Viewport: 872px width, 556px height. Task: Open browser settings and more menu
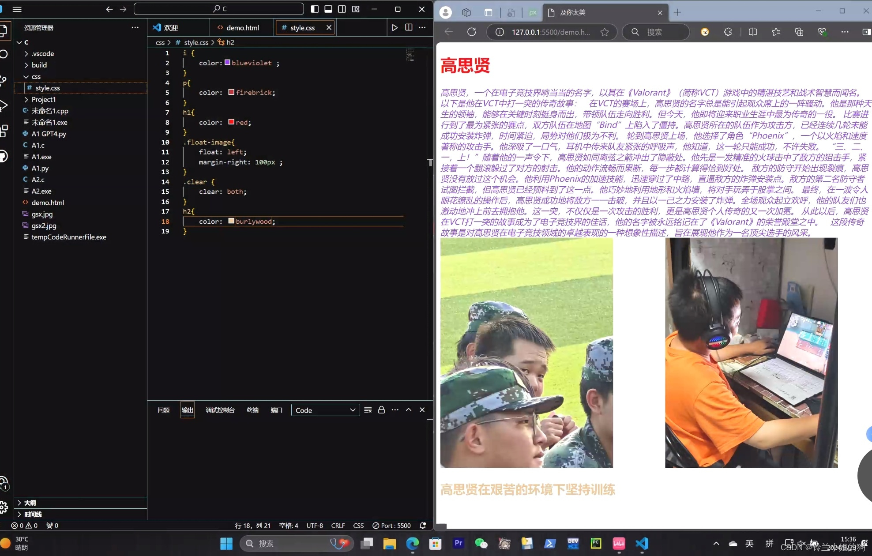click(845, 32)
